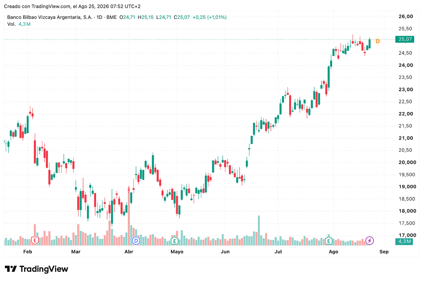The height and width of the screenshot is (281, 423).
Task: Click the 26,00 price axis label
Action: [406, 17]
